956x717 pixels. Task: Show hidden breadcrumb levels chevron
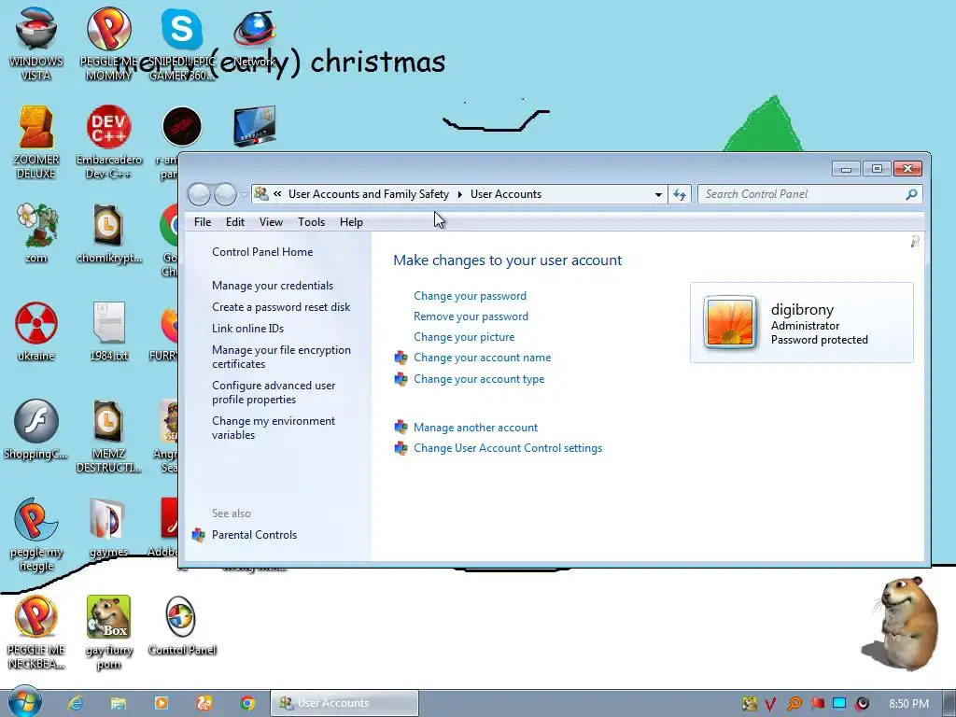click(x=277, y=194)
